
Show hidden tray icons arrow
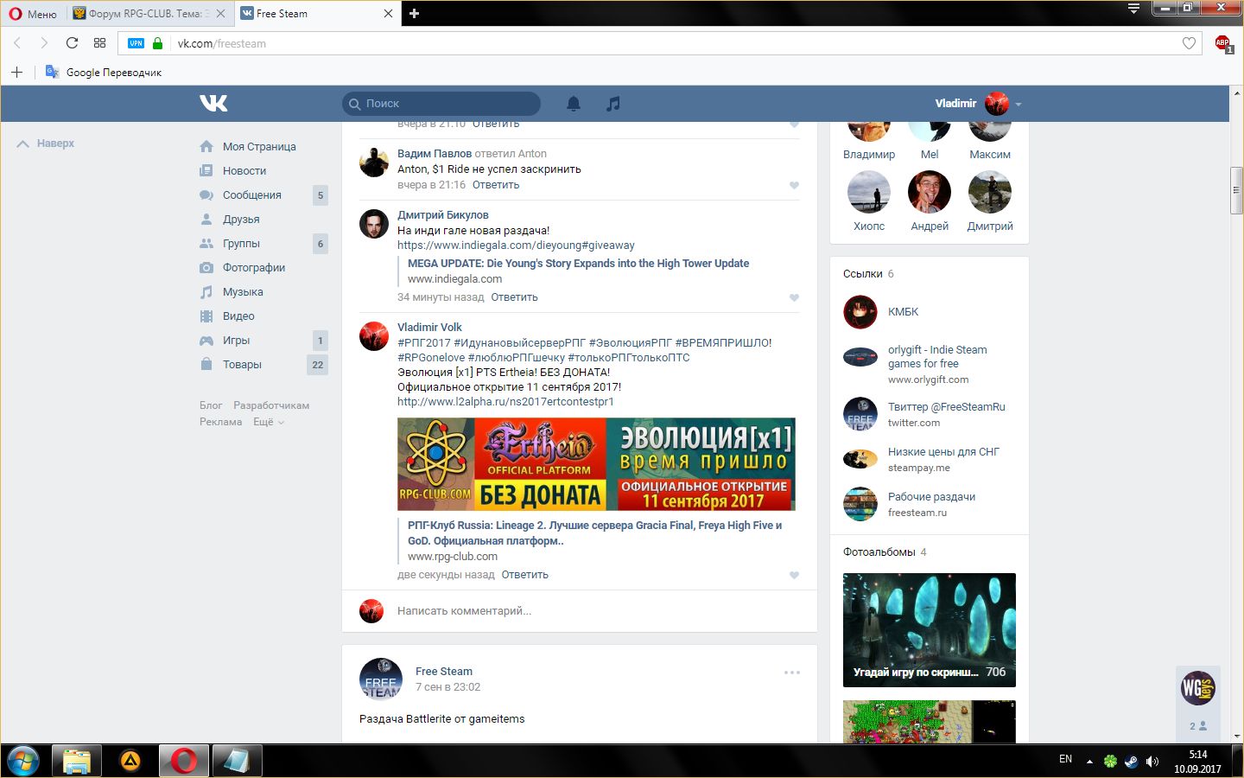click(x=1089, y=762)
